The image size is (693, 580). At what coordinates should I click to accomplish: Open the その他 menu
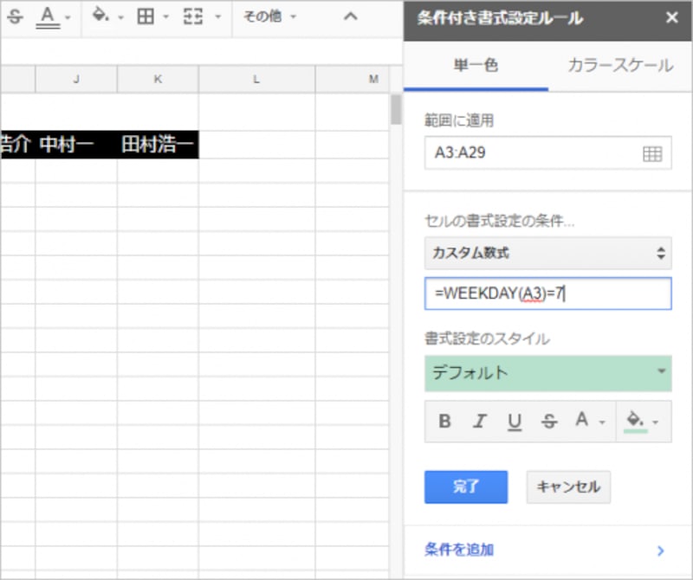[x=269, y=16]
